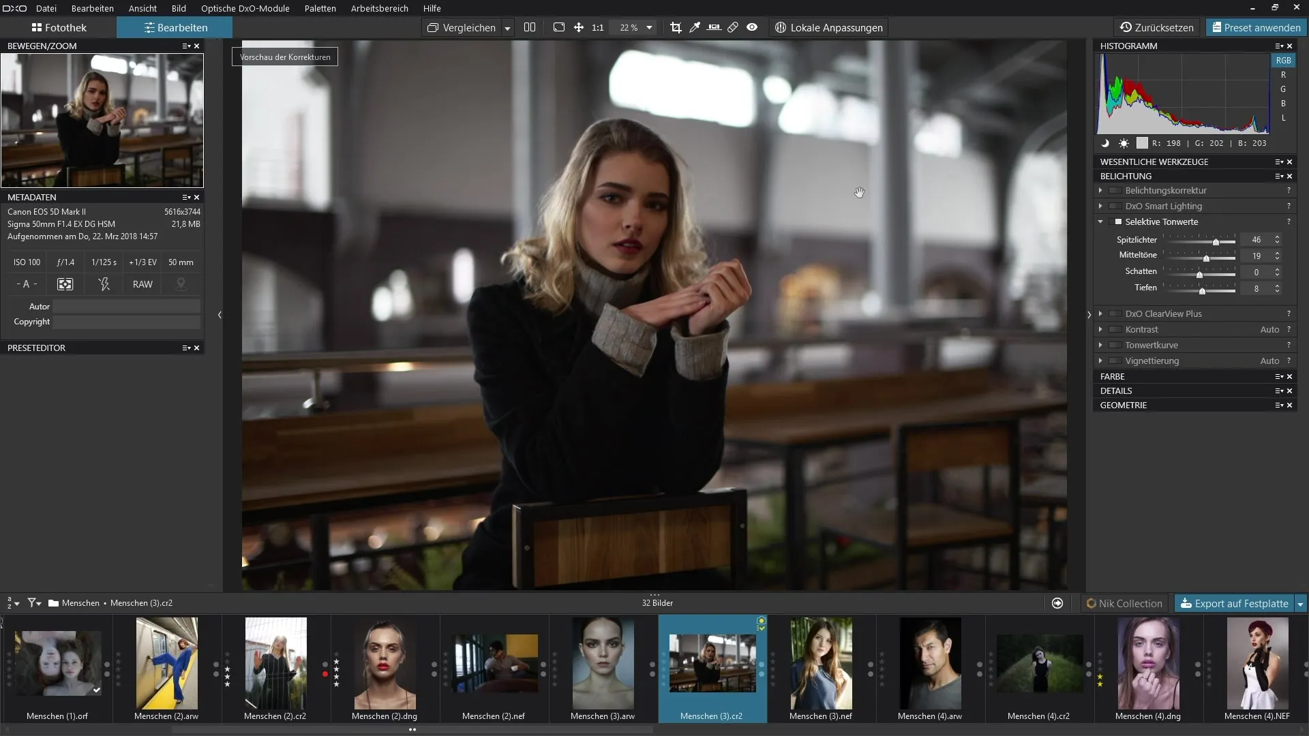This screenshot has height=736, width=1309.
Task: Open the Optische DxO-Module menu
Action: (x=245, y=8)
